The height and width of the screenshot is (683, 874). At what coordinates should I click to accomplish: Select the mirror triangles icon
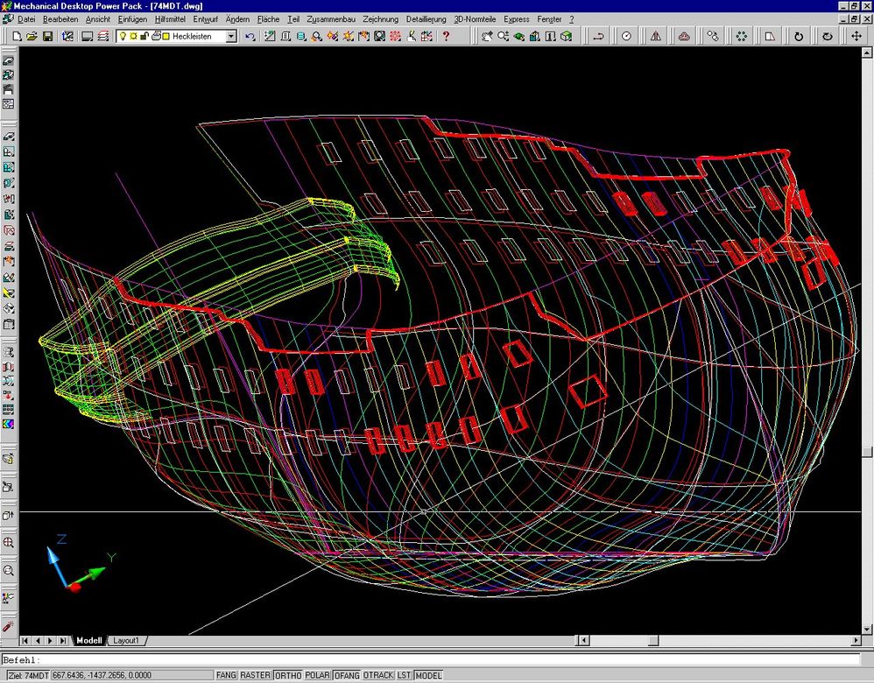[x=655, y=36]
